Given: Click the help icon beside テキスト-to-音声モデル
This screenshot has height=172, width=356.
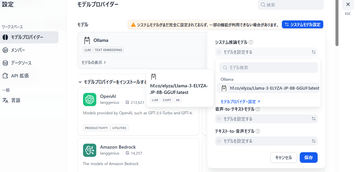Looking at the screenshot, I should pyautogui.click(x=258, y=131).
